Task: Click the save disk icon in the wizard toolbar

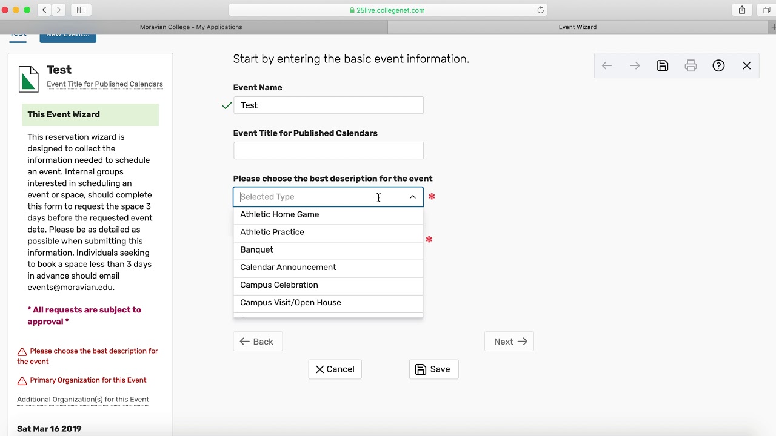Action: point(663,66)
